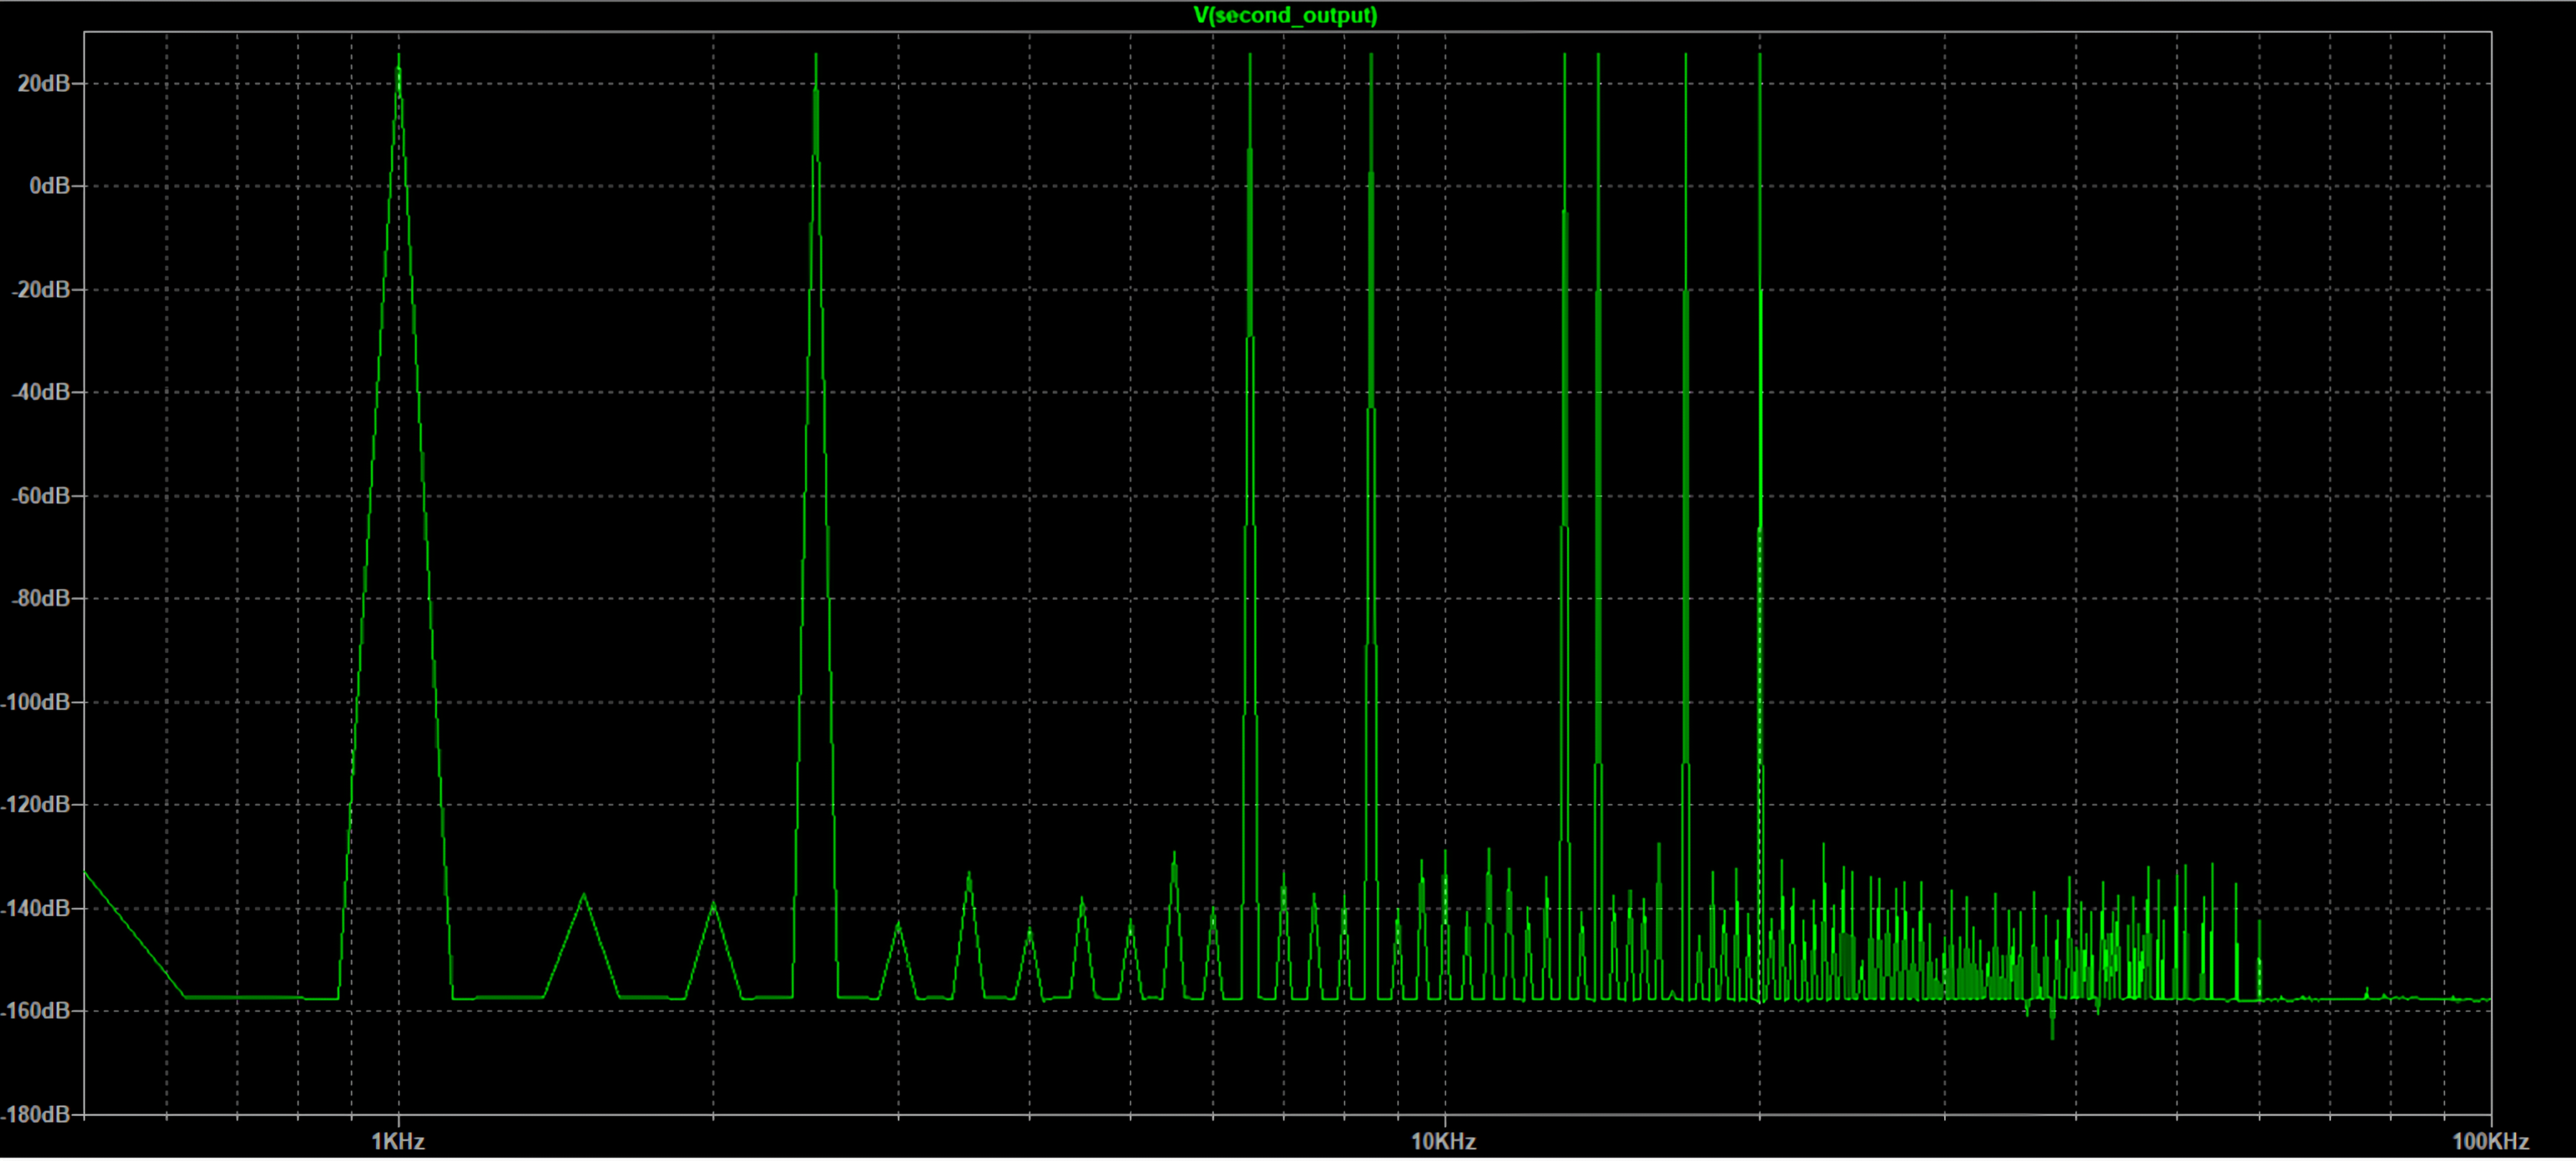Click the -120dB axis label
Screen dimensions: 2576x1161
(36, 805)
